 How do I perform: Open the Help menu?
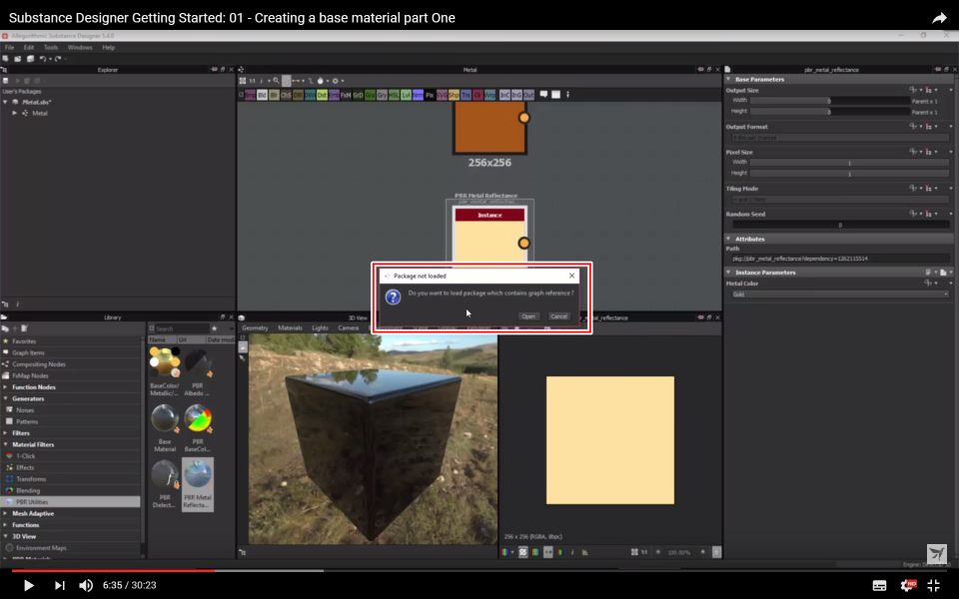pyautogui.click(x=108, y=48)
